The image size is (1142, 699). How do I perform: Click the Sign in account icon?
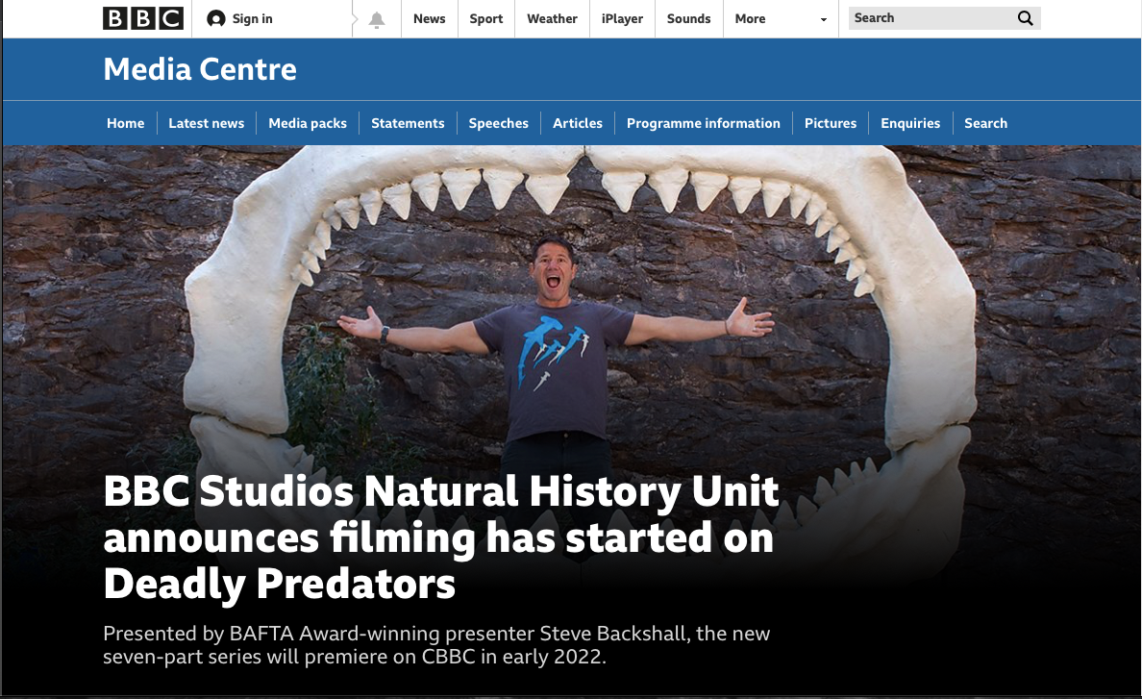click(215, 19)
